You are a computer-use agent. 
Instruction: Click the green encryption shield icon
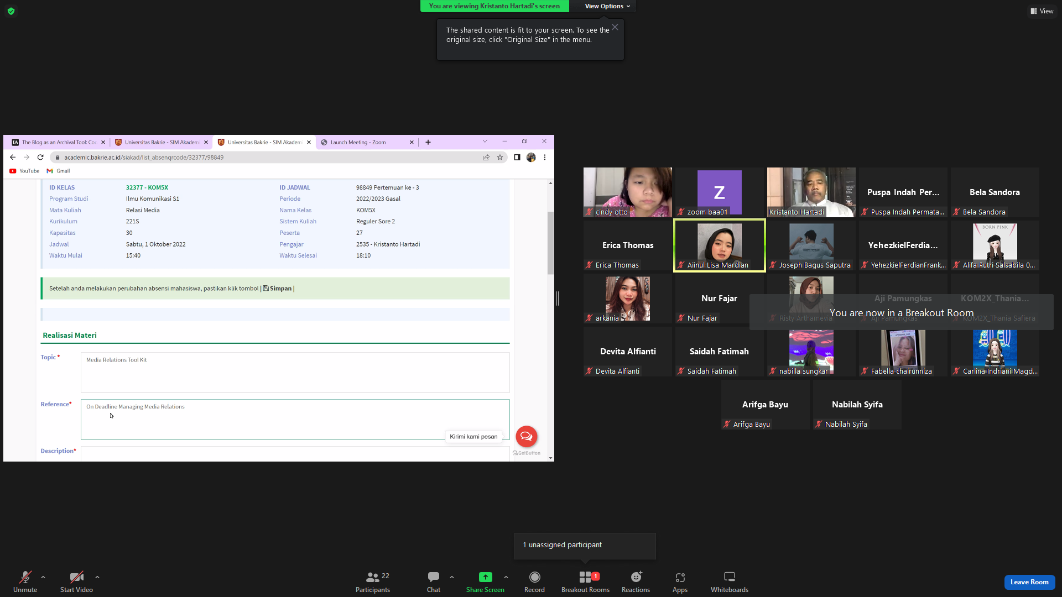coord(11,11)
